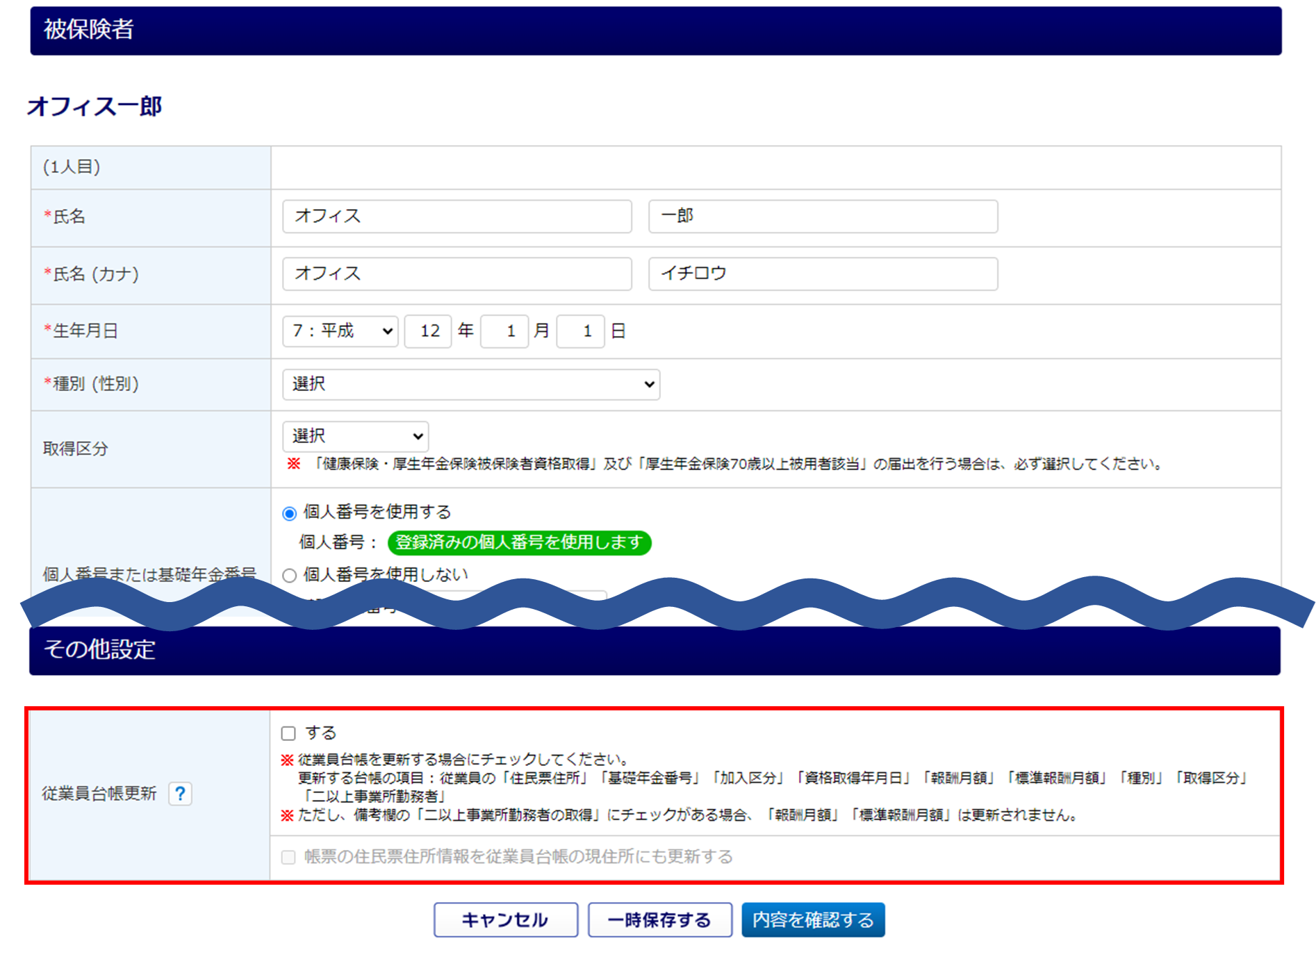Select 個人番号を使用しない radio button
The height and width of the screenshot is (959, 1316).
click(x=290, y=575)
